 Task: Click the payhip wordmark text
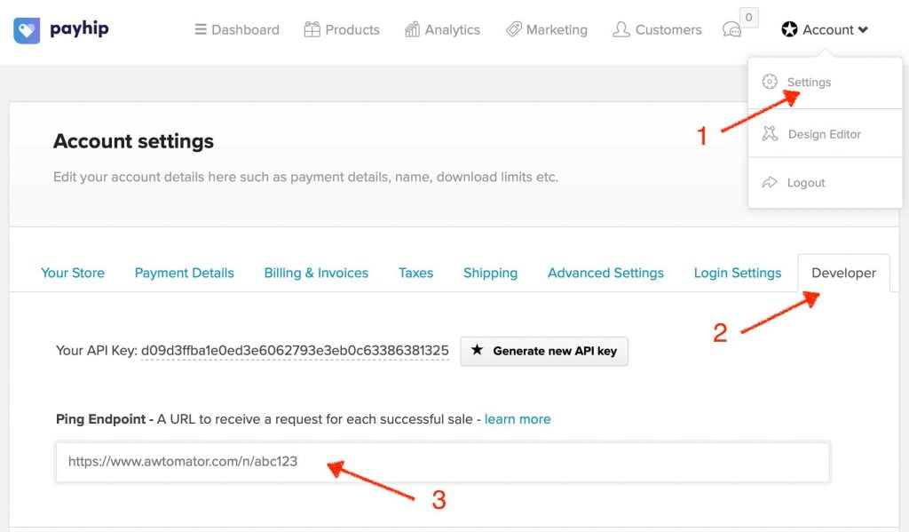79,28
